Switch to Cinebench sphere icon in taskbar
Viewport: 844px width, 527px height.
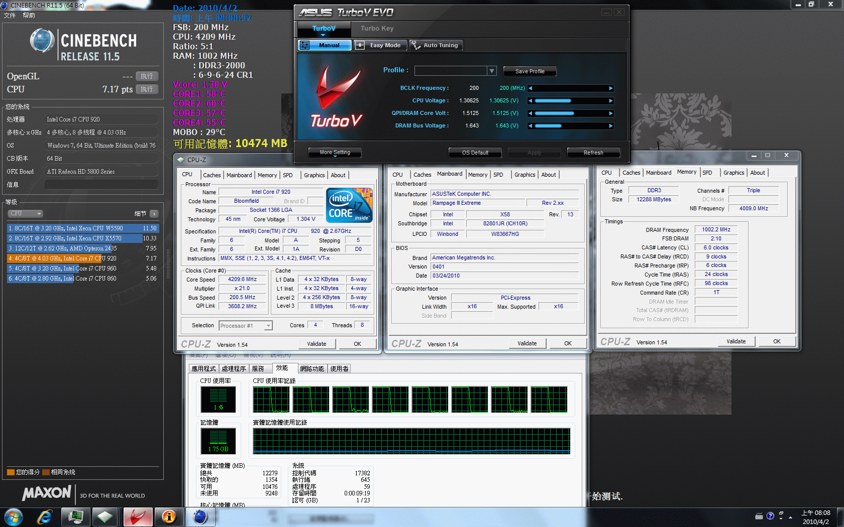click(x=200, y=517)
